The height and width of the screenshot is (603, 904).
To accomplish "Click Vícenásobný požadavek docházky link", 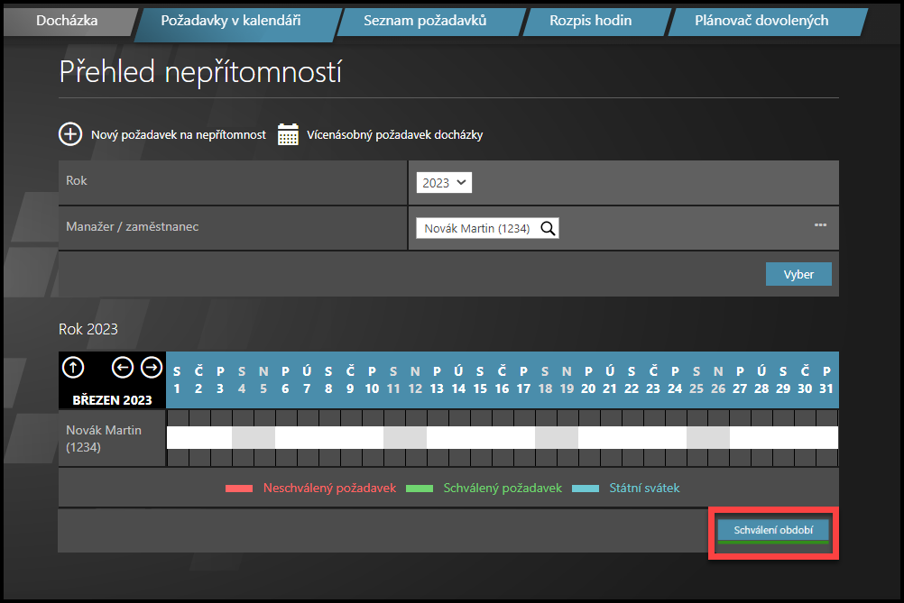I will point(395,135).
